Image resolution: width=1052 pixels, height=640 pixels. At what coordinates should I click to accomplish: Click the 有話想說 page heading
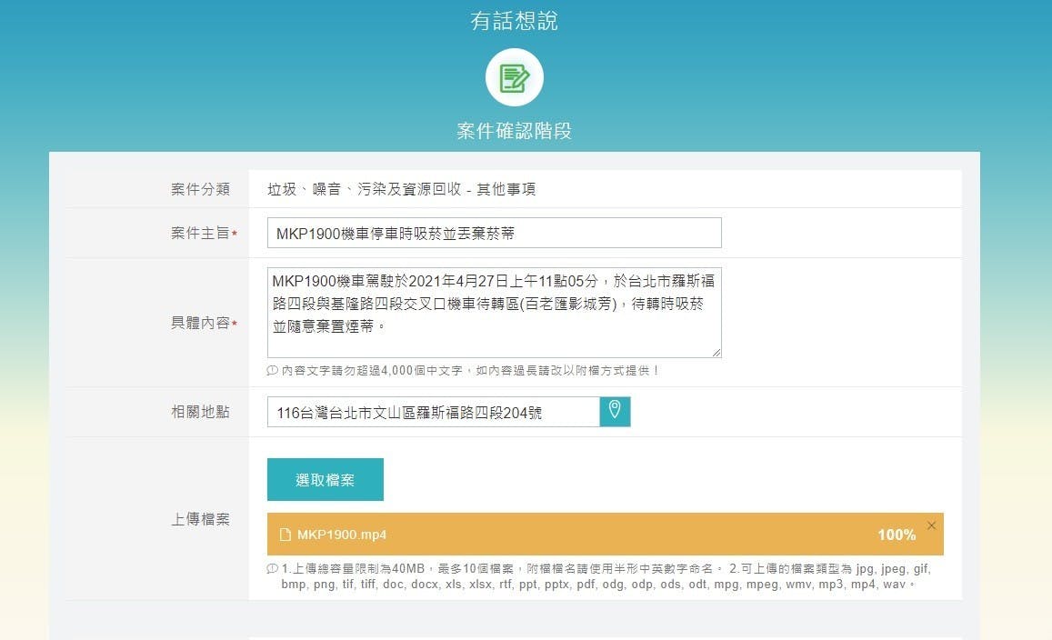[514, 21]
